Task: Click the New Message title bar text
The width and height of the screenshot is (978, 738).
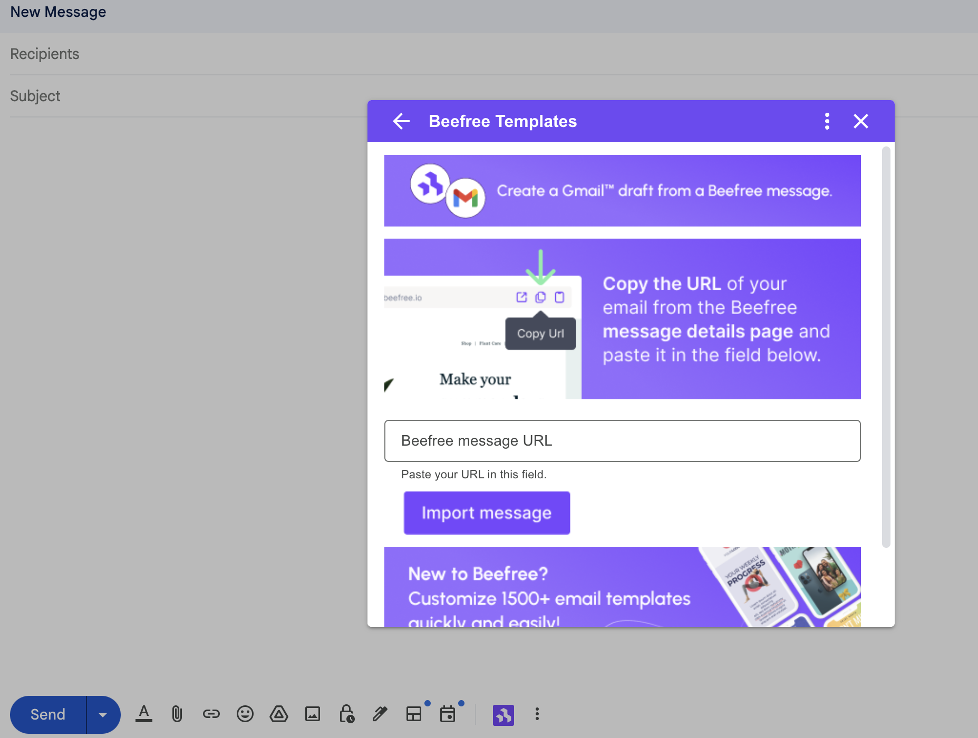Action: pos(58,12)
